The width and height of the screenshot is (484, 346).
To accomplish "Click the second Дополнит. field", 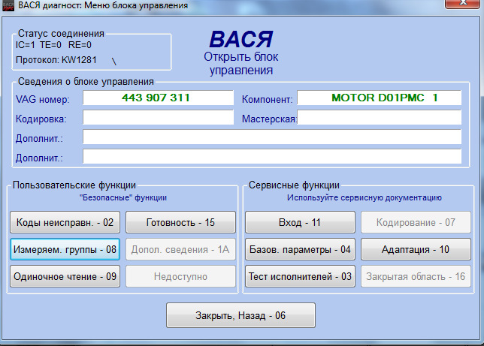I will [x=272, y=156].
